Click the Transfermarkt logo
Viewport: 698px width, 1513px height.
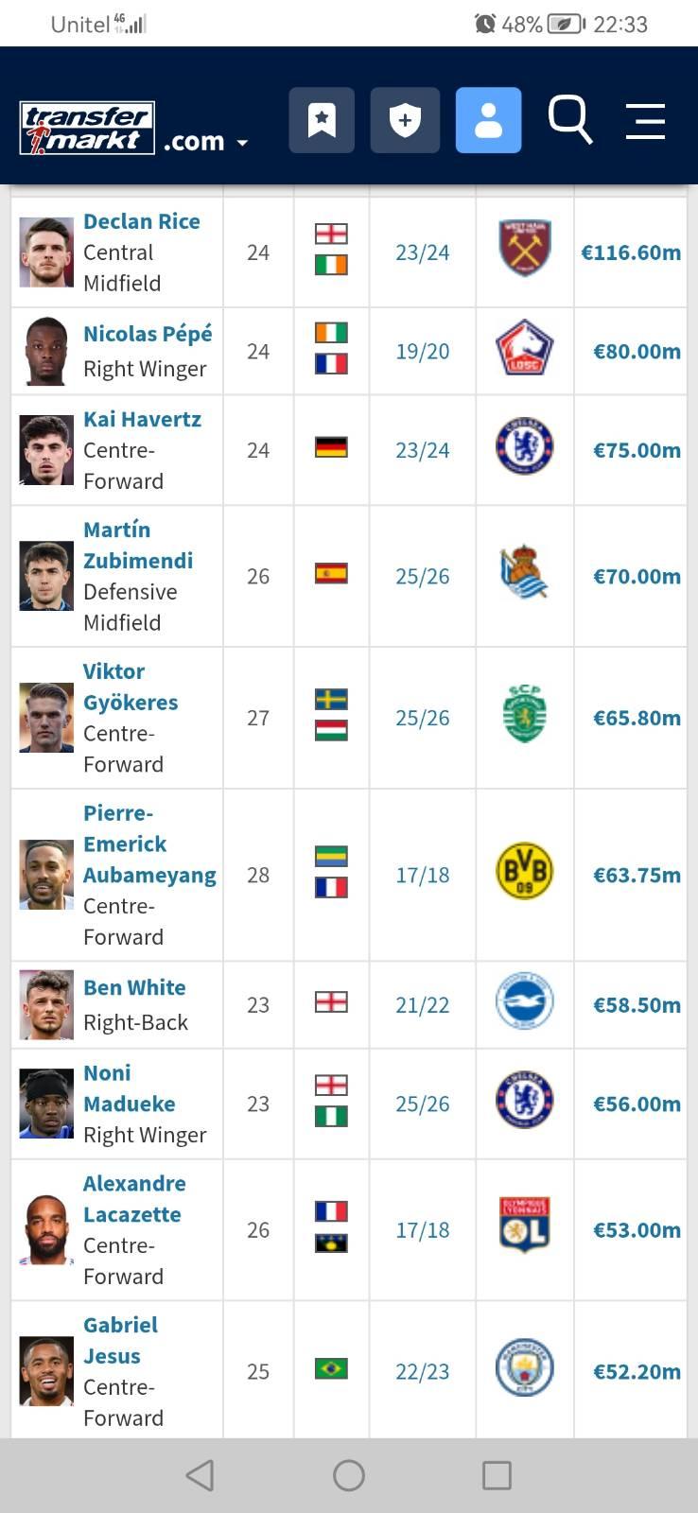pos(87,129)
